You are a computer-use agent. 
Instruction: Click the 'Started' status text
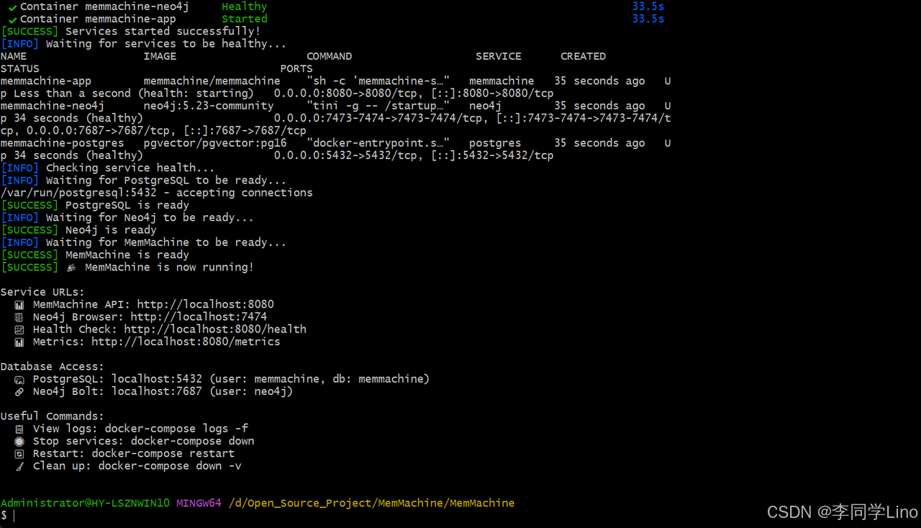(x=244, y=19)
